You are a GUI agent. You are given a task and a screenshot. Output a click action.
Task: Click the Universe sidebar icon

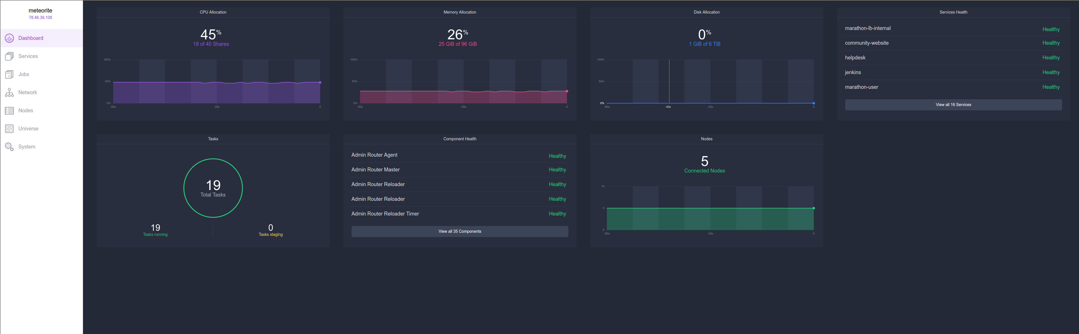(x=9, y=128)
